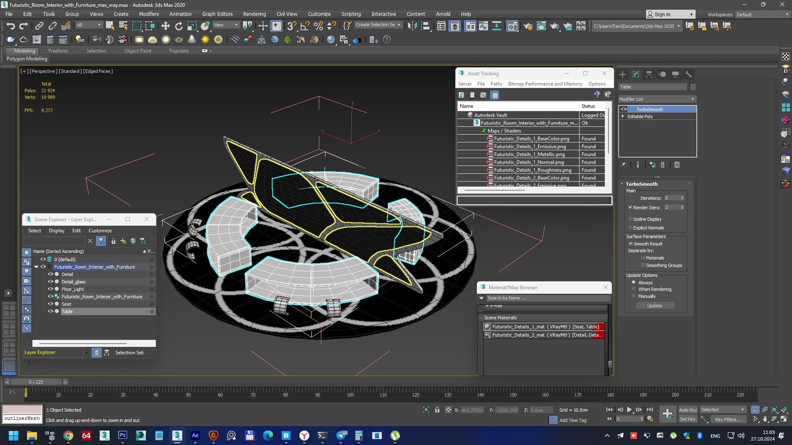Hide the Floor_Light layer item

(x=50, y=289)
